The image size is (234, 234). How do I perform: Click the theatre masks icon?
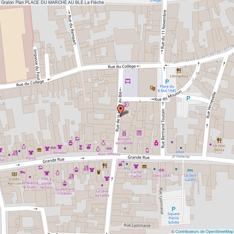153,87
